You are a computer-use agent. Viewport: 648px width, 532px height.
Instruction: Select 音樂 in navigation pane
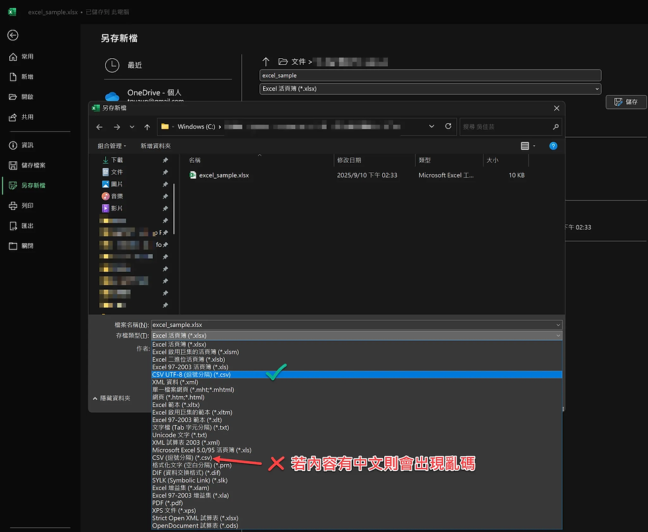coord(113,196)
